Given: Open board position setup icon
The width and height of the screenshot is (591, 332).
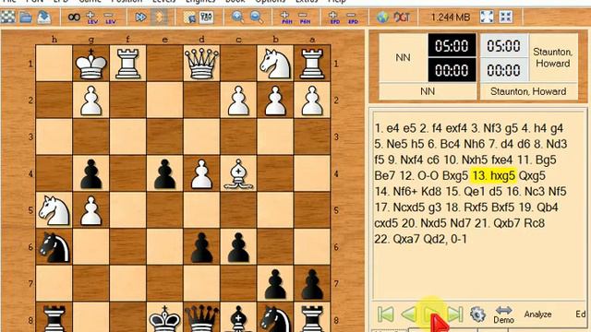Looking at the screenshot, I should [x=188, y=17].
